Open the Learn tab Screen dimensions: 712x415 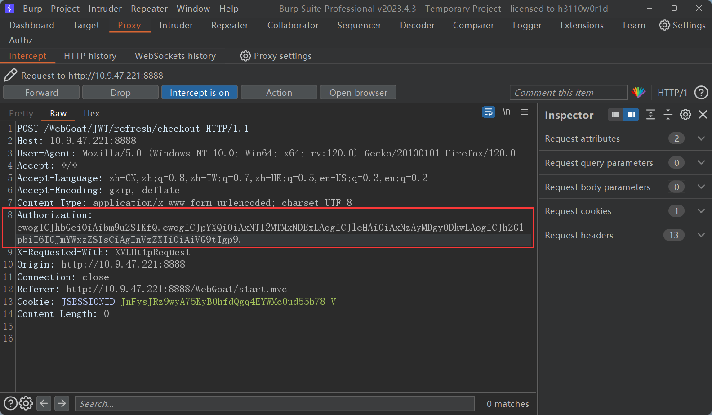tap(634, 25)
